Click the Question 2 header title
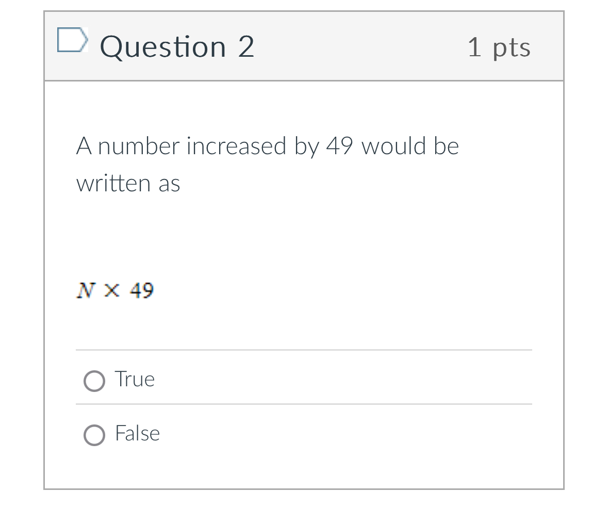 [x=177, y=46]
